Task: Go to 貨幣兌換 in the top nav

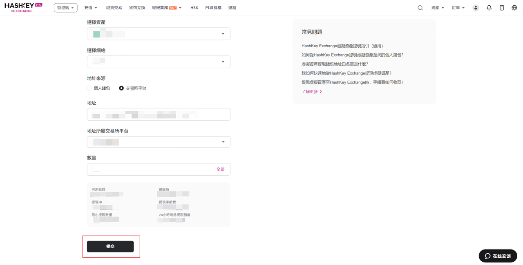Action: pos(137,8)
